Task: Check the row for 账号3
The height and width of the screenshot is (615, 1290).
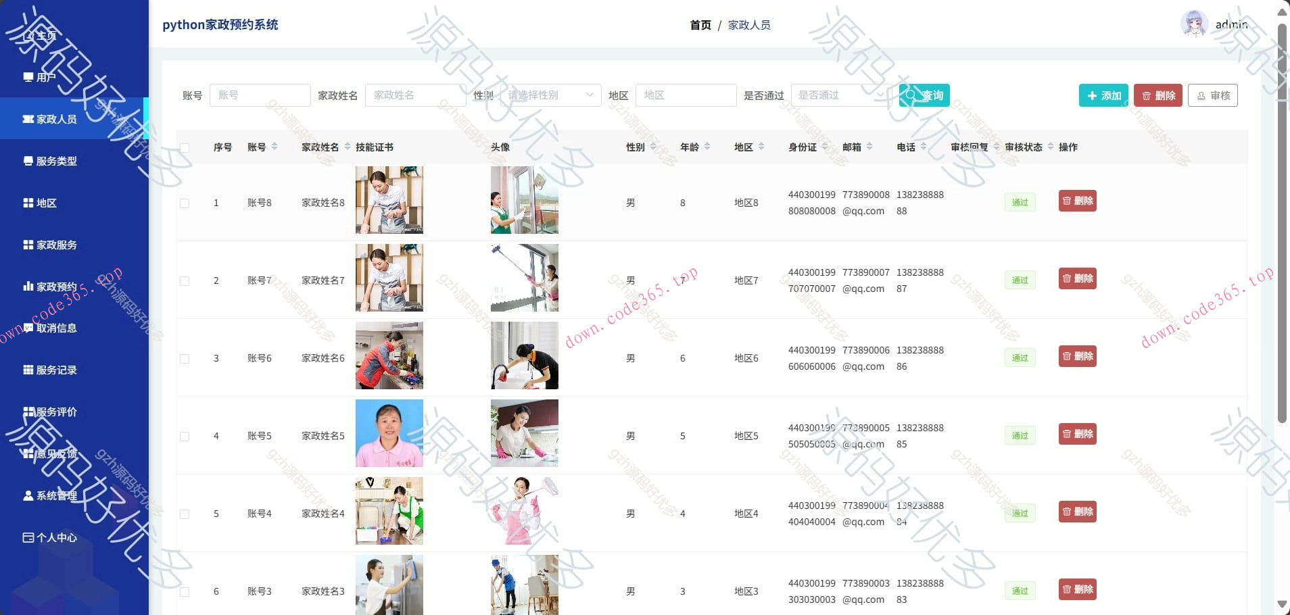Action: [185, 591]
